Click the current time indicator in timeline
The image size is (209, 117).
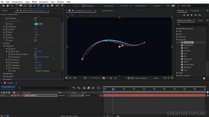(113, 89)
